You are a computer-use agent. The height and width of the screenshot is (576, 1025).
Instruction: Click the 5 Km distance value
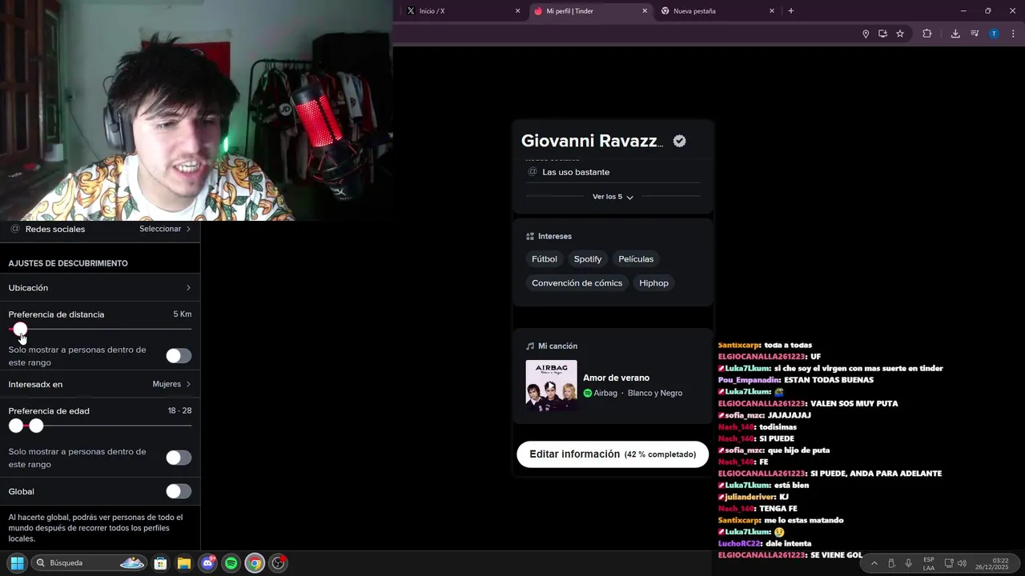coord(183,314)
